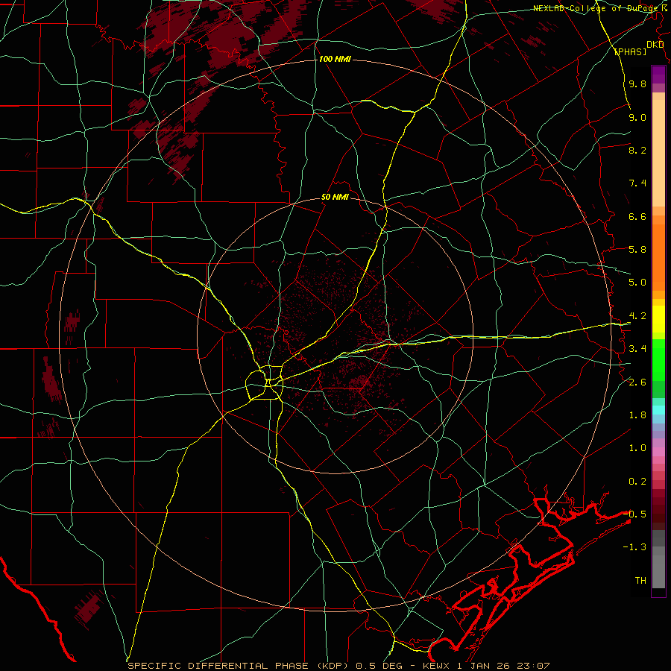This screenshot has width=671, height=671.
Task: Click the "[PHAS]" label above the color scale
Action: tap(630, 51)
